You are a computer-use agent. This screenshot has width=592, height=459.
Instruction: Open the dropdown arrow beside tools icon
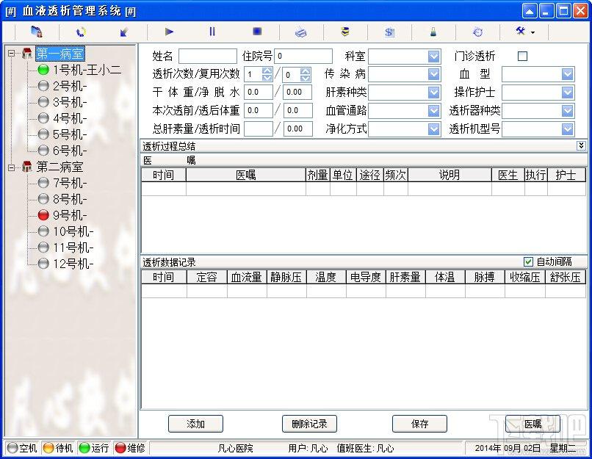point(533,32)
